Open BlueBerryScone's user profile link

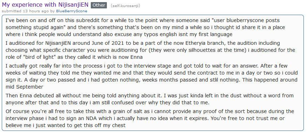[x=71, y=11]
